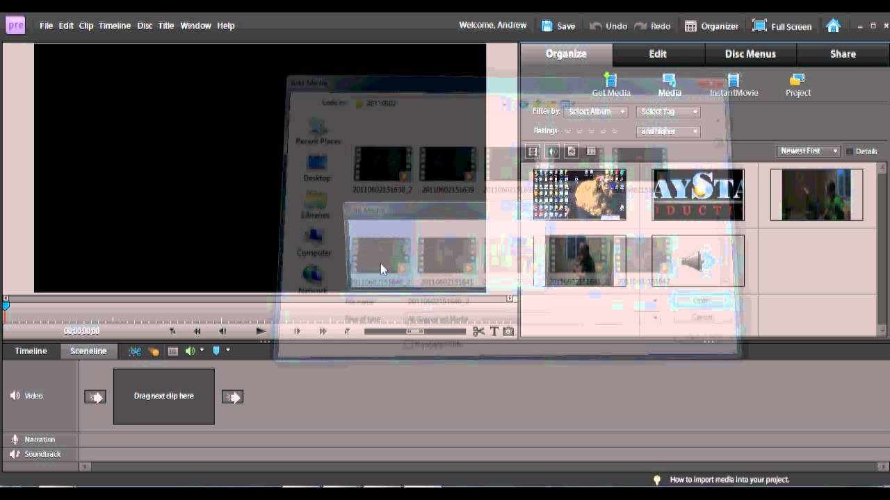
Task: Open the Clip menu
Action: tap(86, 26)
